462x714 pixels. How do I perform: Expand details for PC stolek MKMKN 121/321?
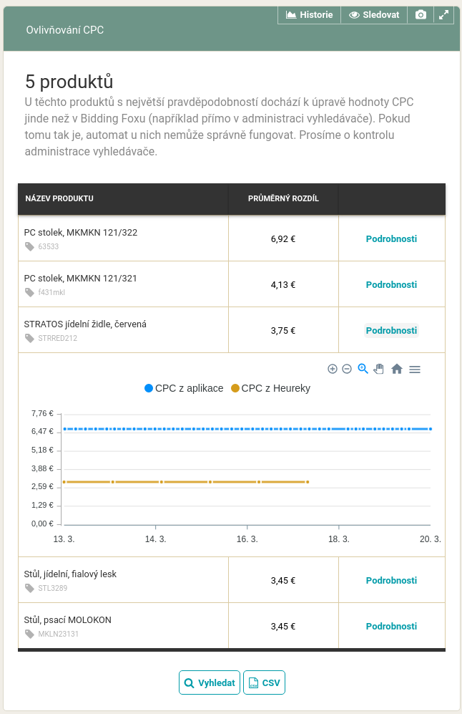pyautogui.click(x=391, y=285)
